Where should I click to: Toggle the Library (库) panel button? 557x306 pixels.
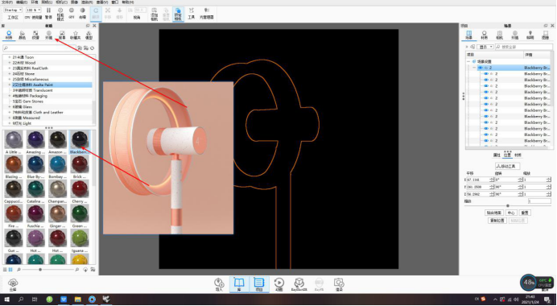coord(239,285)
